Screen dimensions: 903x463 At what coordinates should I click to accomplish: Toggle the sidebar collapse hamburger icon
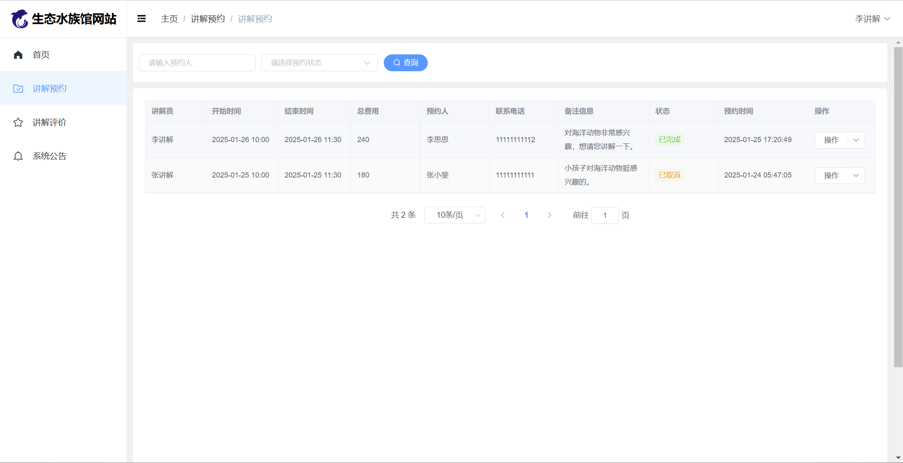pos(141,19)
